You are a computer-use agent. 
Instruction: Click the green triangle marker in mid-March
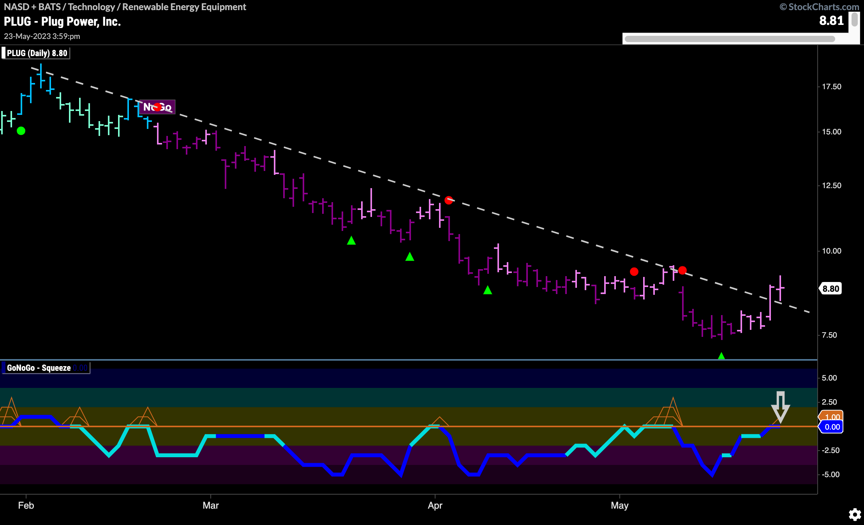[351, 241]
